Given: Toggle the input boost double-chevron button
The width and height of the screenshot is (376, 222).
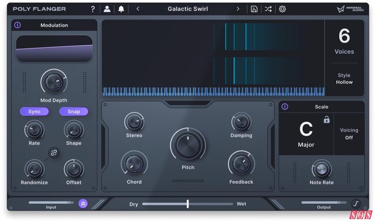Looking at the screenshot, I should 83,204.
